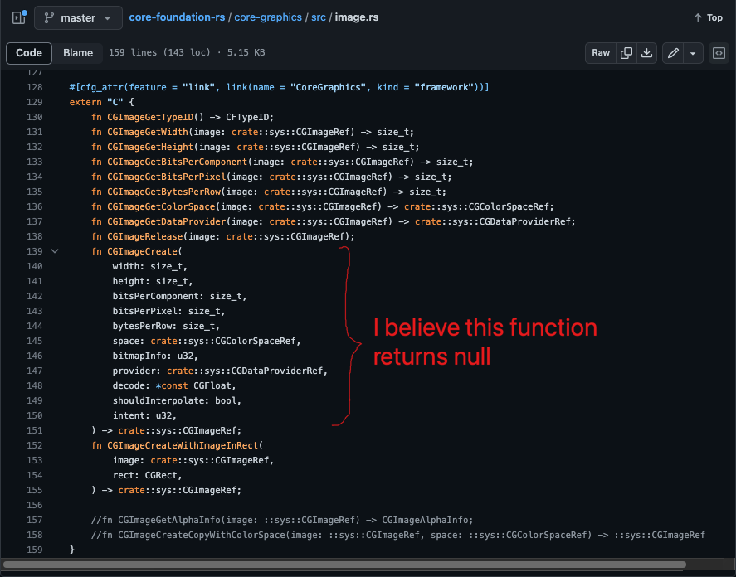
Task: Click CGImageGetColorSpace function name
Action: [x=161, y=207]
